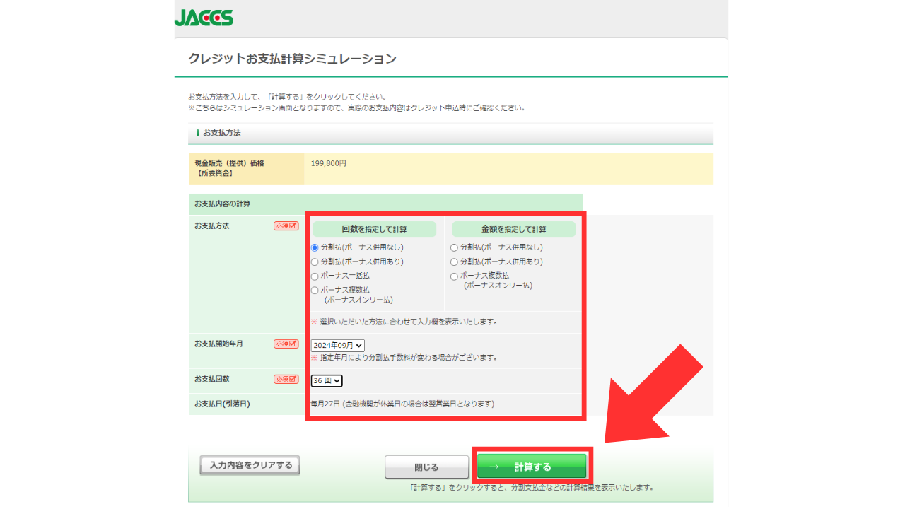This screenshot has width=905, height=509.
Task: Click the 必須 badge beside お支払方法
Action: [286, 226]
